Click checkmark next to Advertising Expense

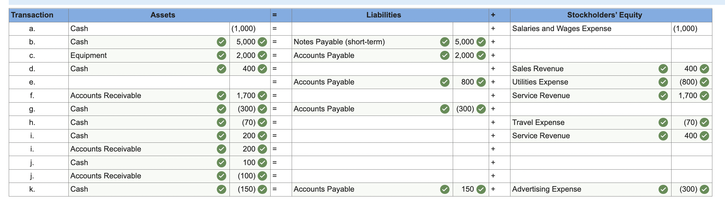coord(663,189)
